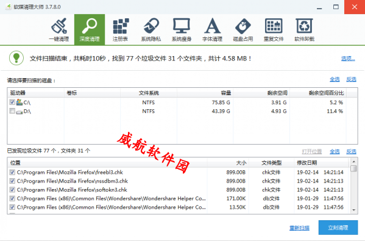
Task: Select the nssdbm3.chk file path text
Action: (x=73, y=181)
